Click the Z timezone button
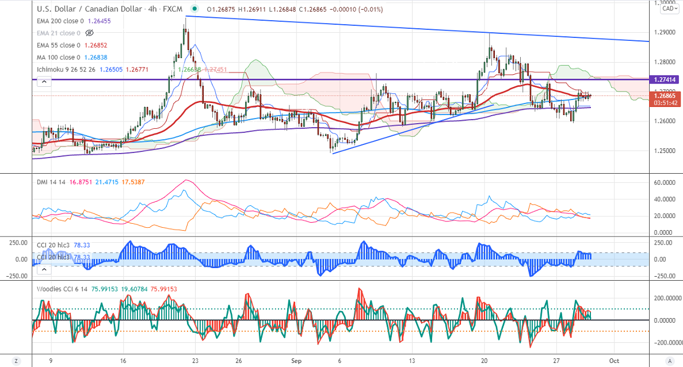 [16, 361]
